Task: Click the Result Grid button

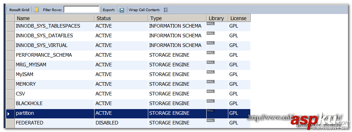Action: tap(19, 10)
